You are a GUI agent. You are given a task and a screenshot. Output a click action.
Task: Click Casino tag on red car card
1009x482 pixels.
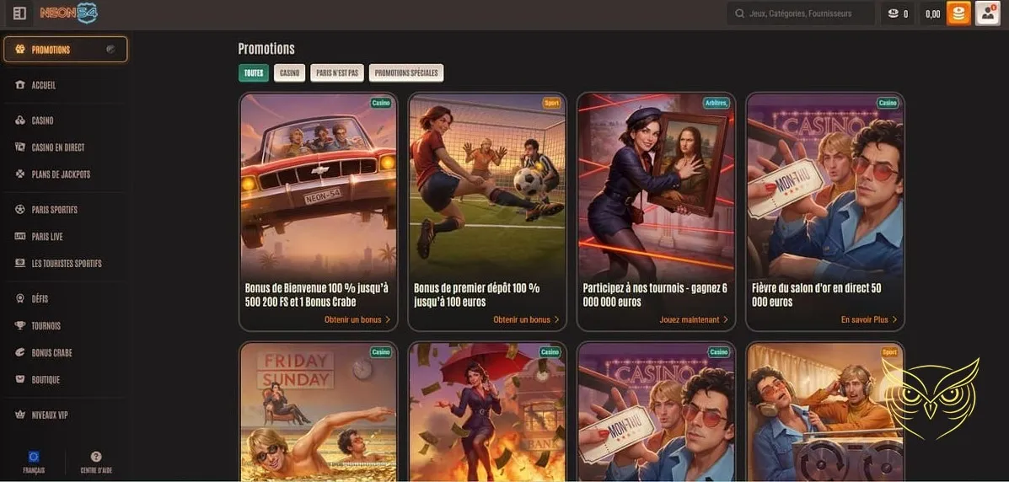(381, 103)
